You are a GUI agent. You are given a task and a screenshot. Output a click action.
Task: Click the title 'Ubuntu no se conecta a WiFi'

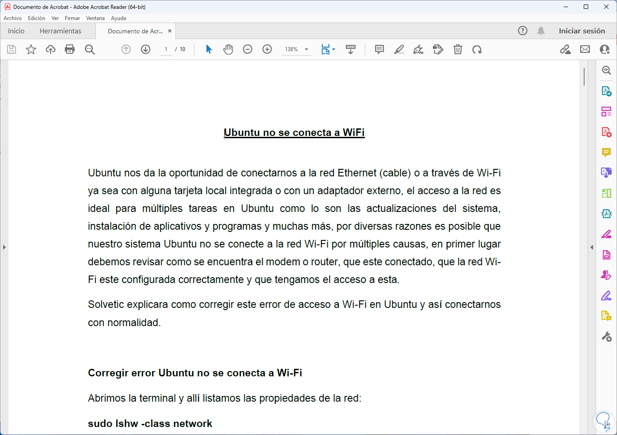coord(294,132)
